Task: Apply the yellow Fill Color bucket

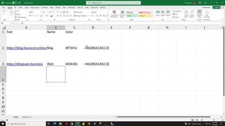Action: [47, 16]
